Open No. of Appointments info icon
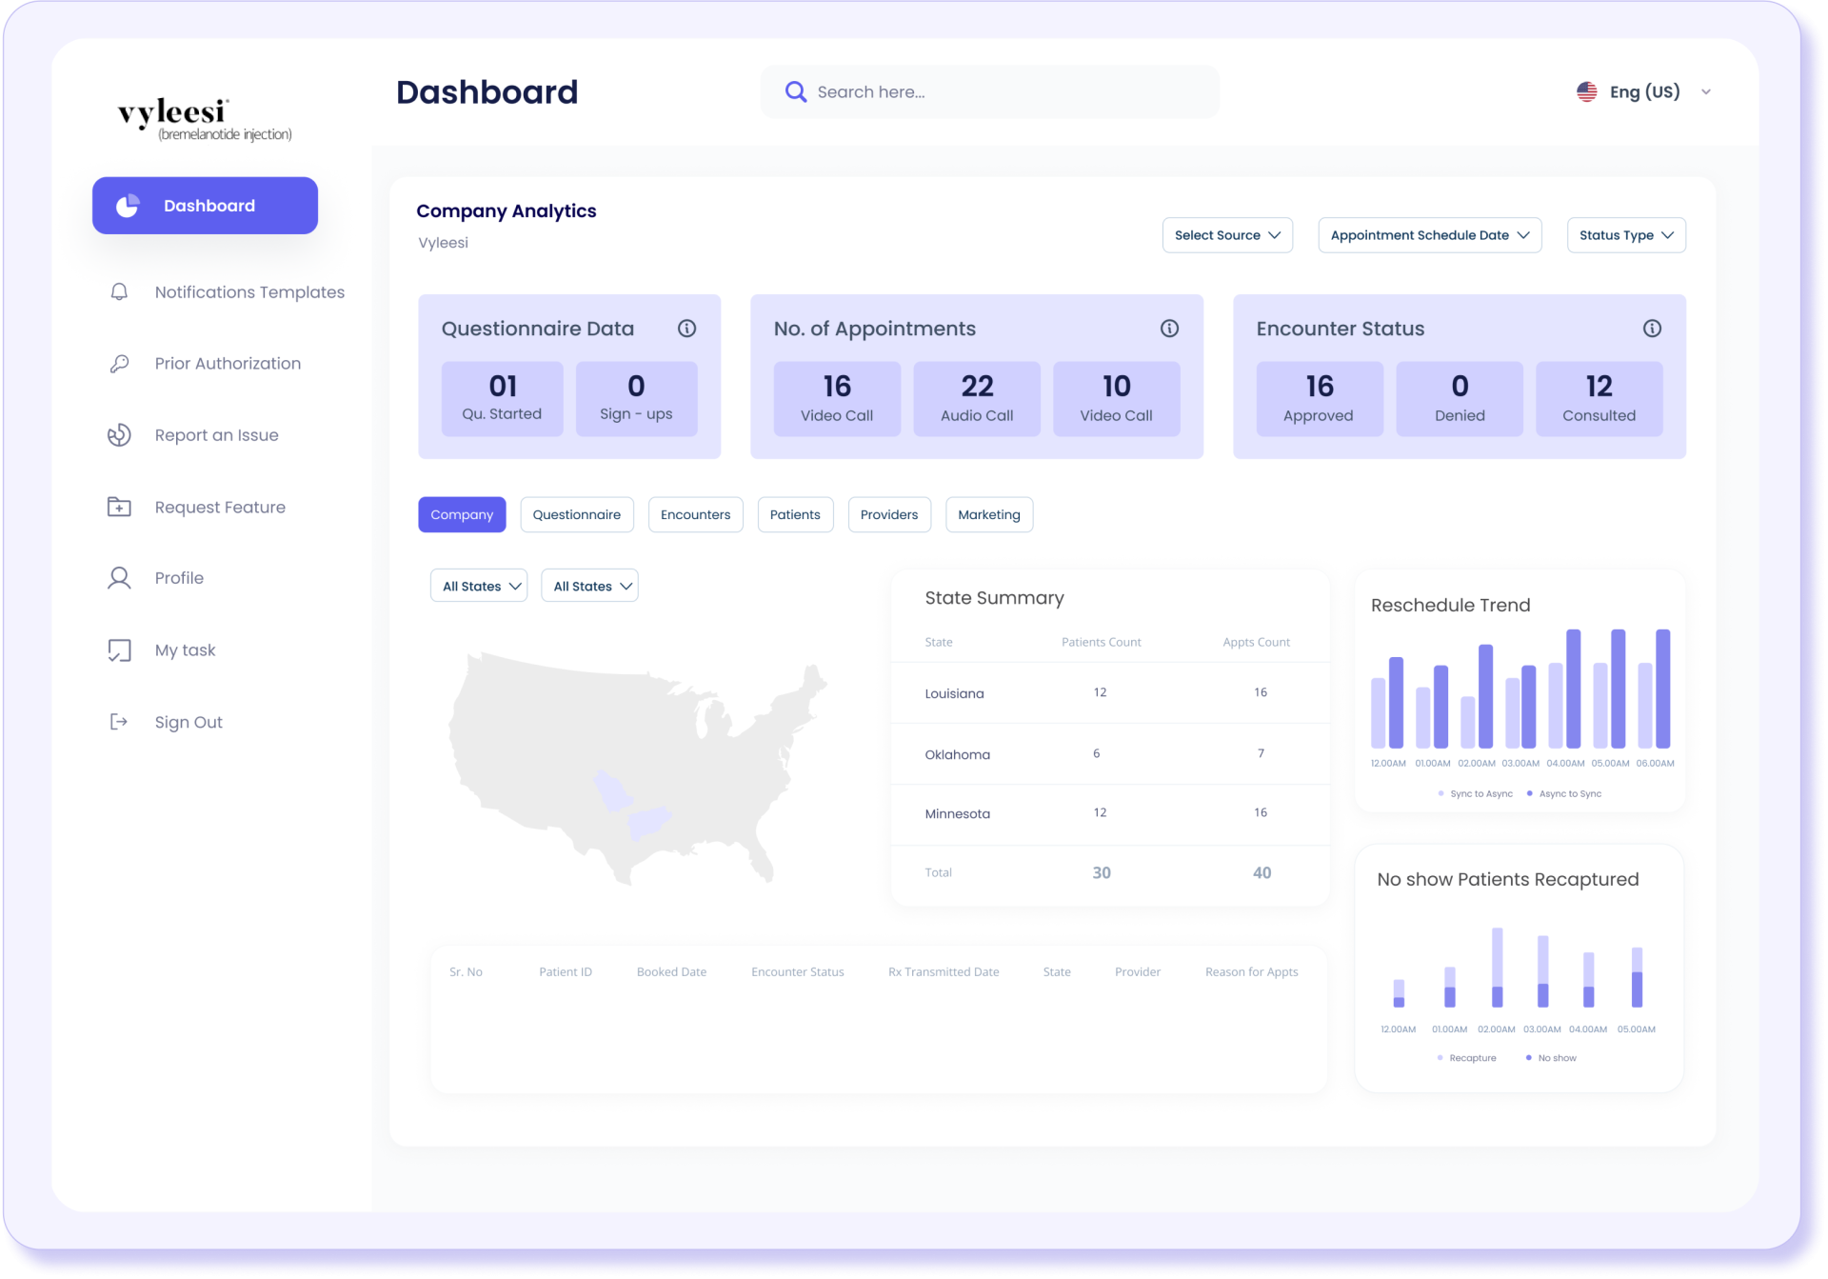 tap(1169, 329)
